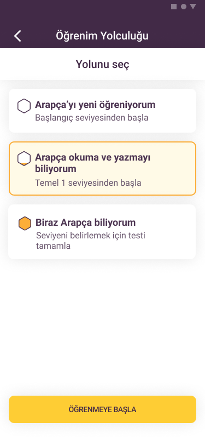Tap "Seviyeni belirlemek için testi tamamla" text
Image resolution: width=205 pixels, height=445 pixels.
tap(91, 241)
